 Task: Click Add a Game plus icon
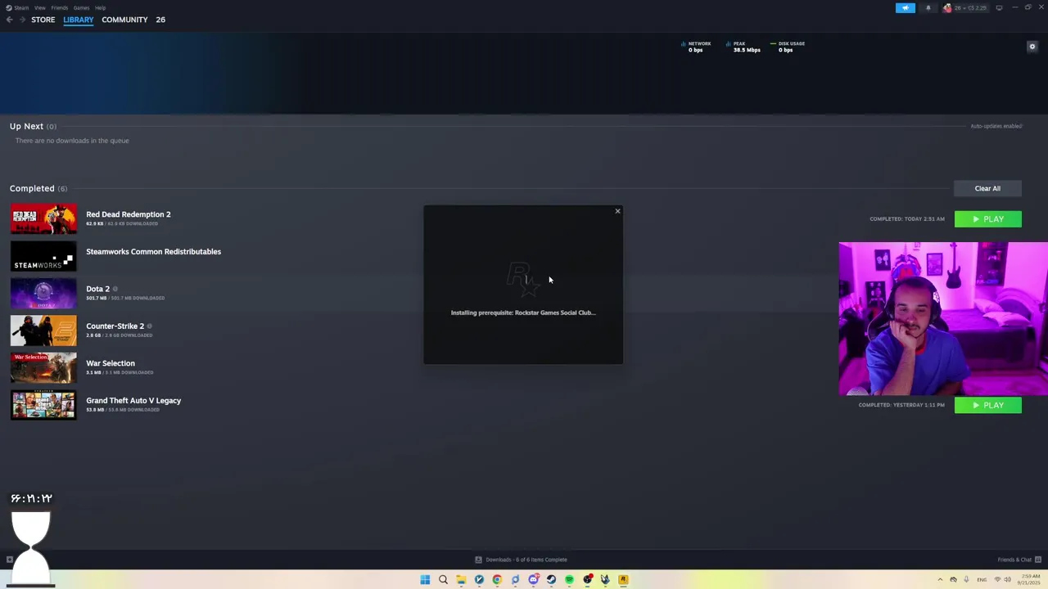(x=10, y=560)
